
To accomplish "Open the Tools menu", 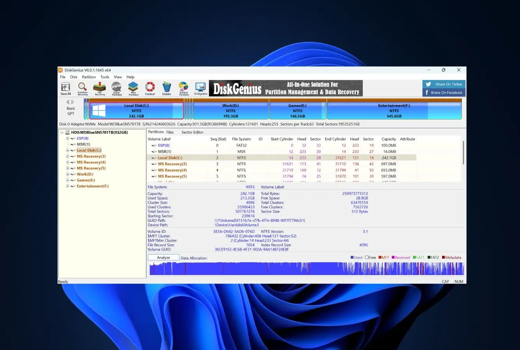I will coord(105,77).
